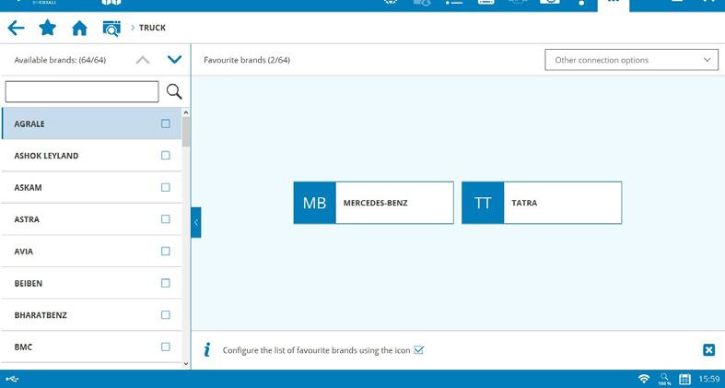725x388 pixels.
Task: Select AVIA in the brand list
Action: click(x=92, y=251)
